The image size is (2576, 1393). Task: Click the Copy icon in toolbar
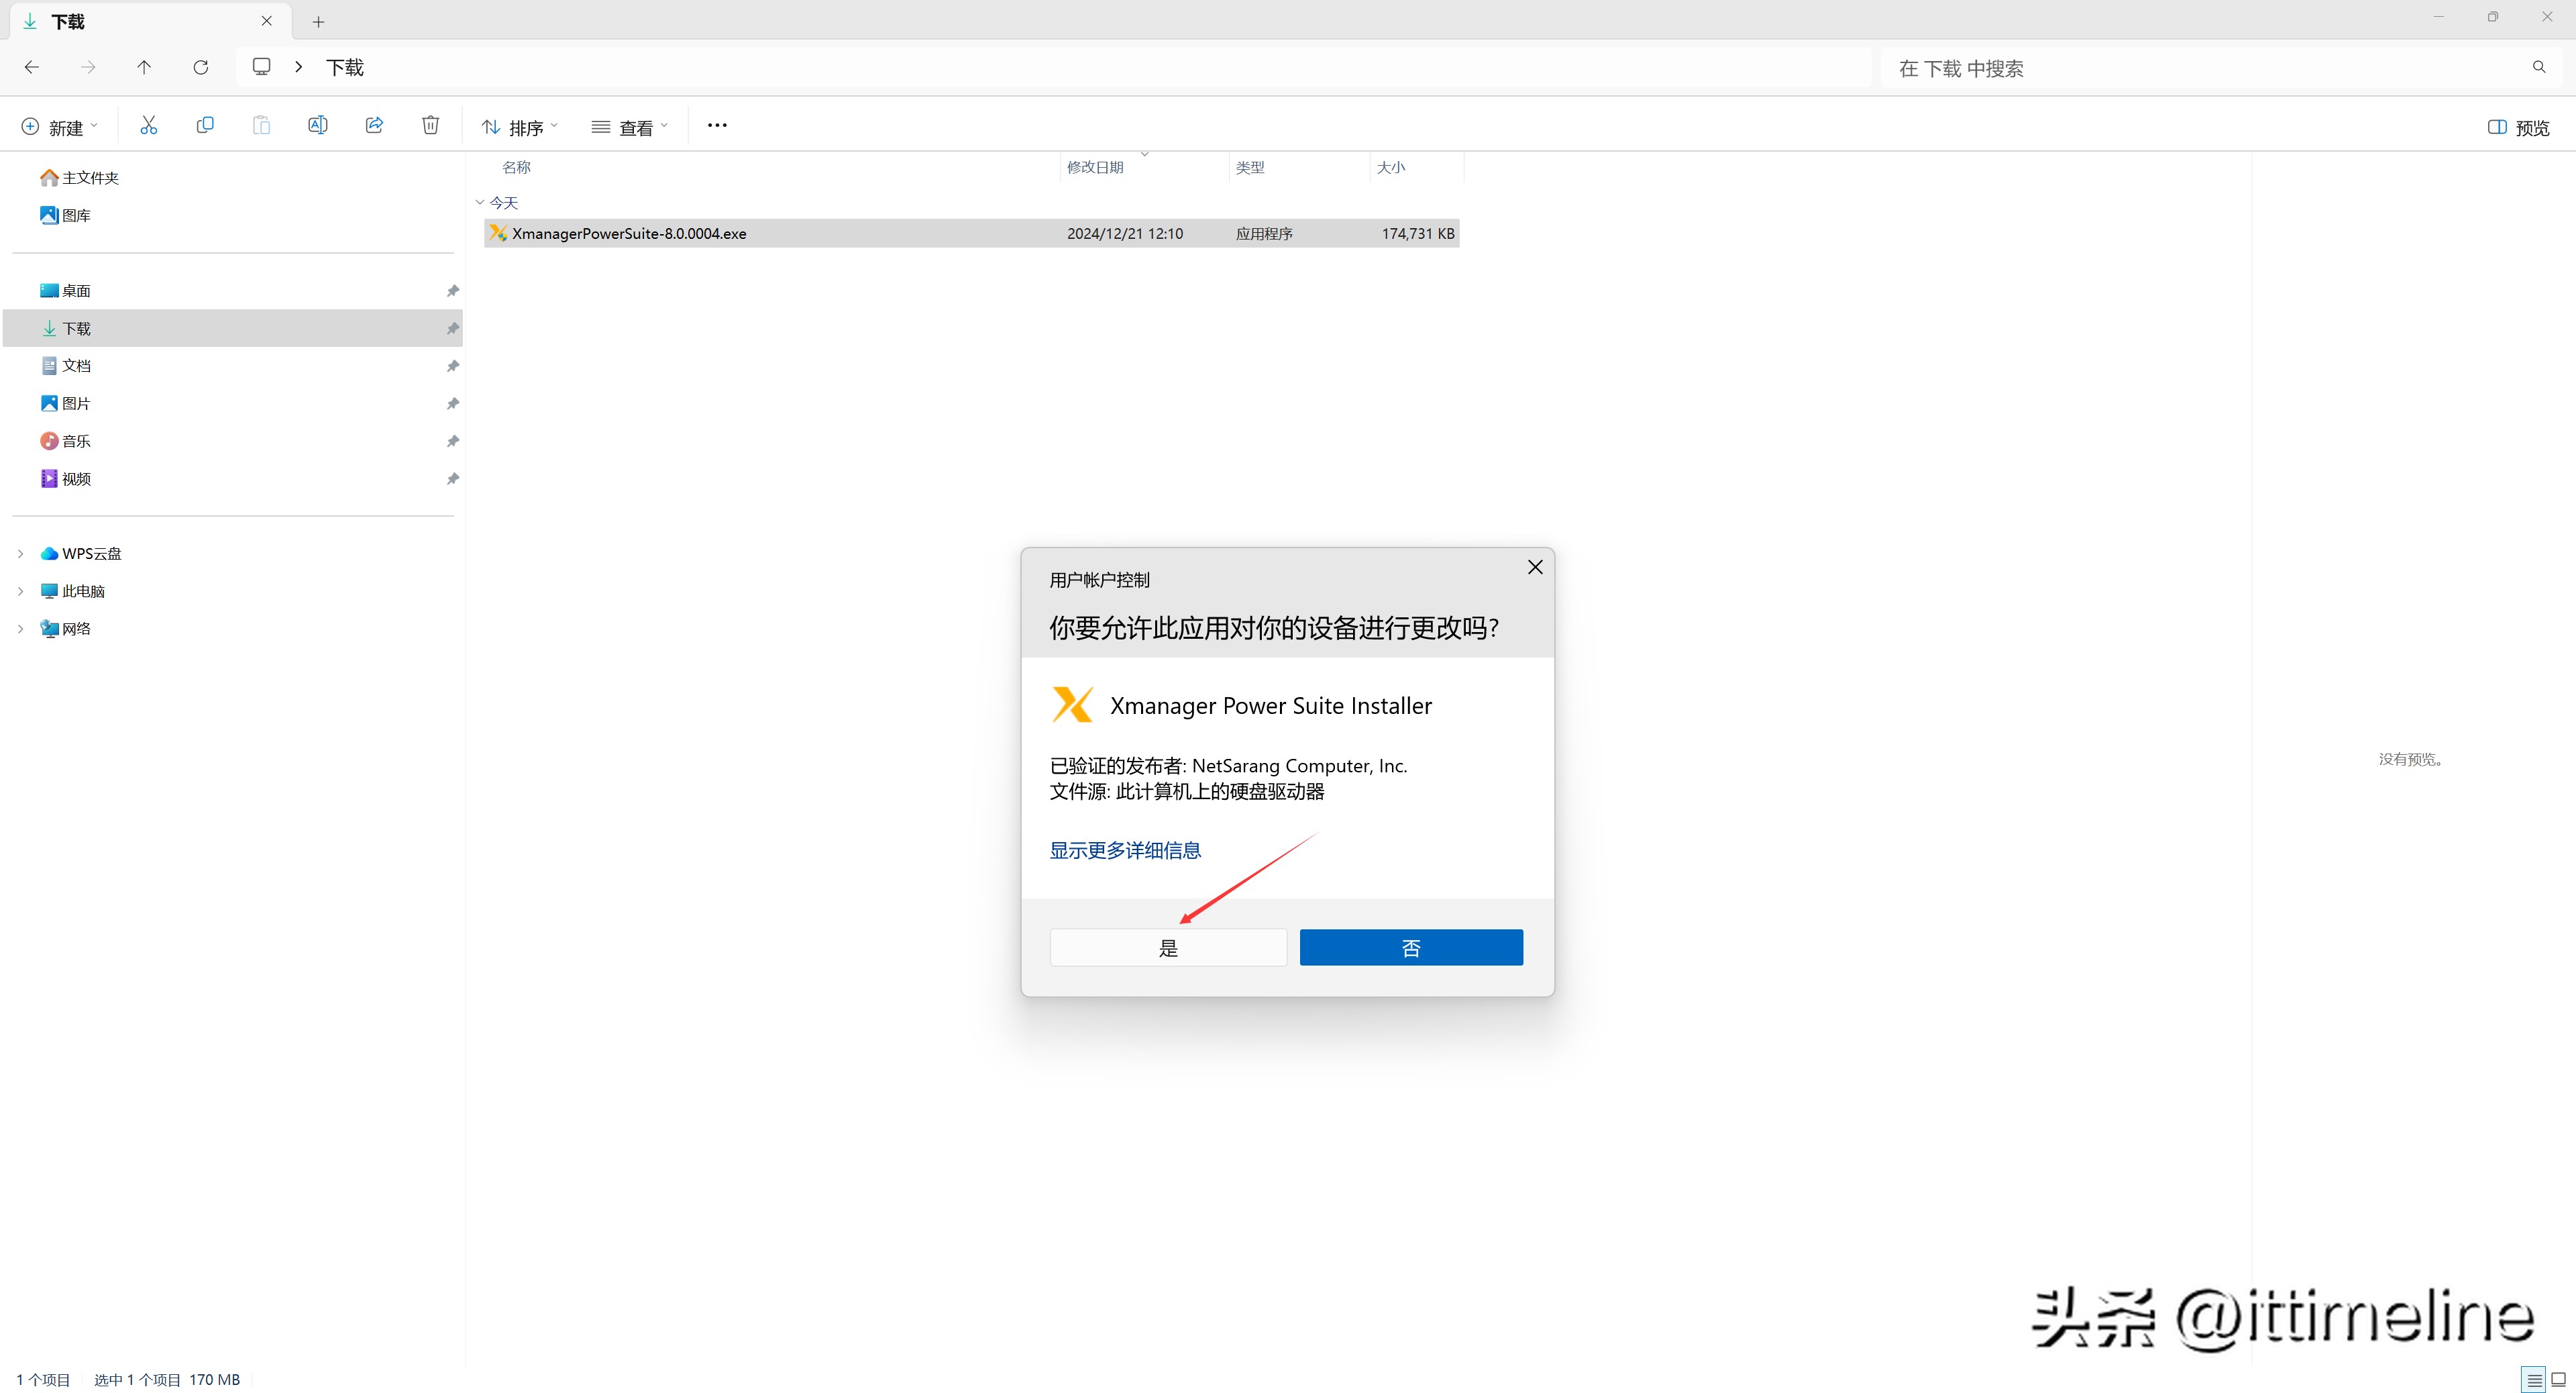click(x=205, y=126)
